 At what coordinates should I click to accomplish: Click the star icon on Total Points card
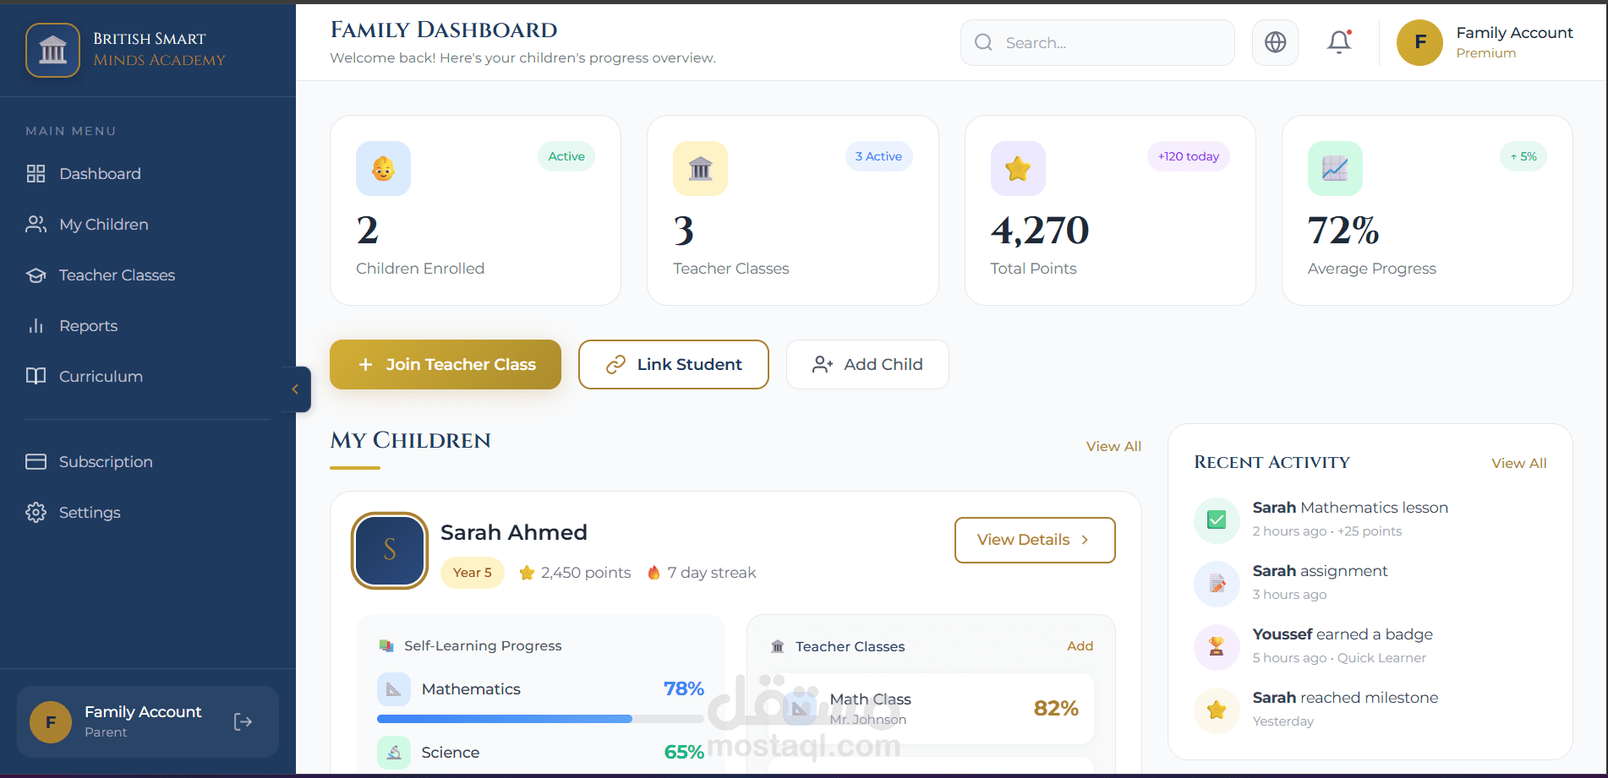tap(1018, 169)
